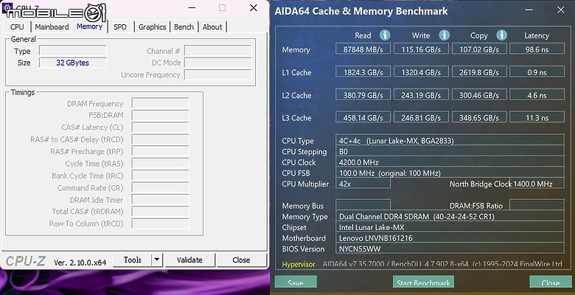Click the empty DC Mode field

coord(217,63)
